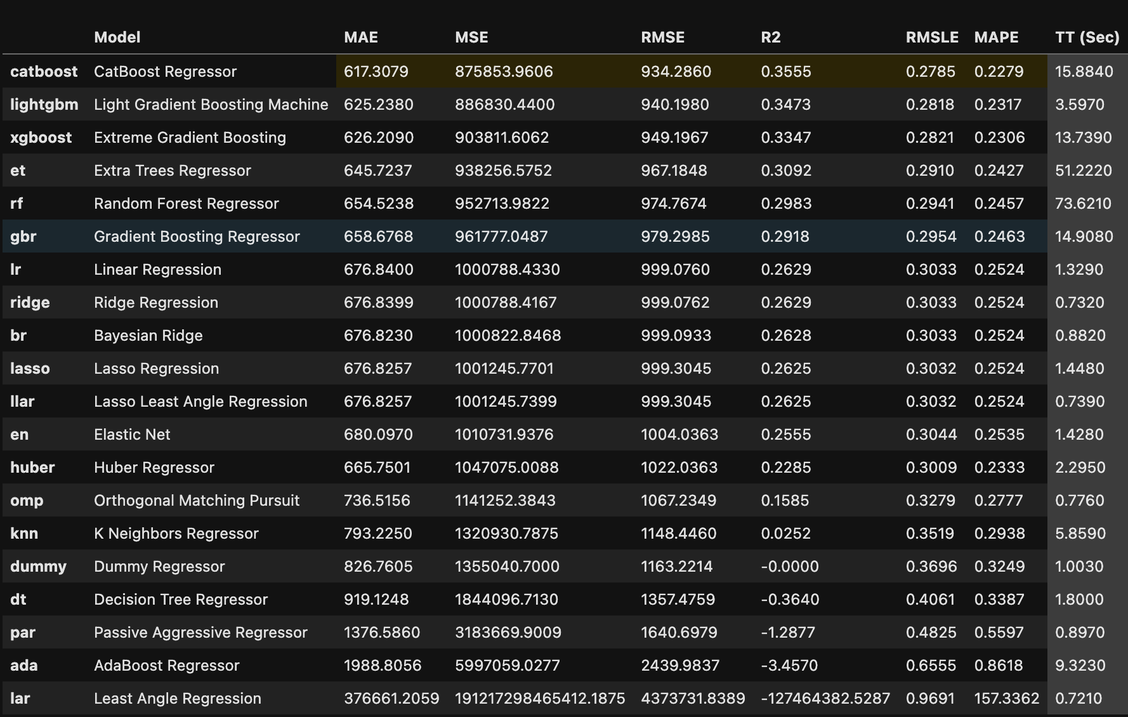This screenshot has height=717, width=1128.
Task: Click Lasso Least Angle Regression model name
Action: point(200,402)
